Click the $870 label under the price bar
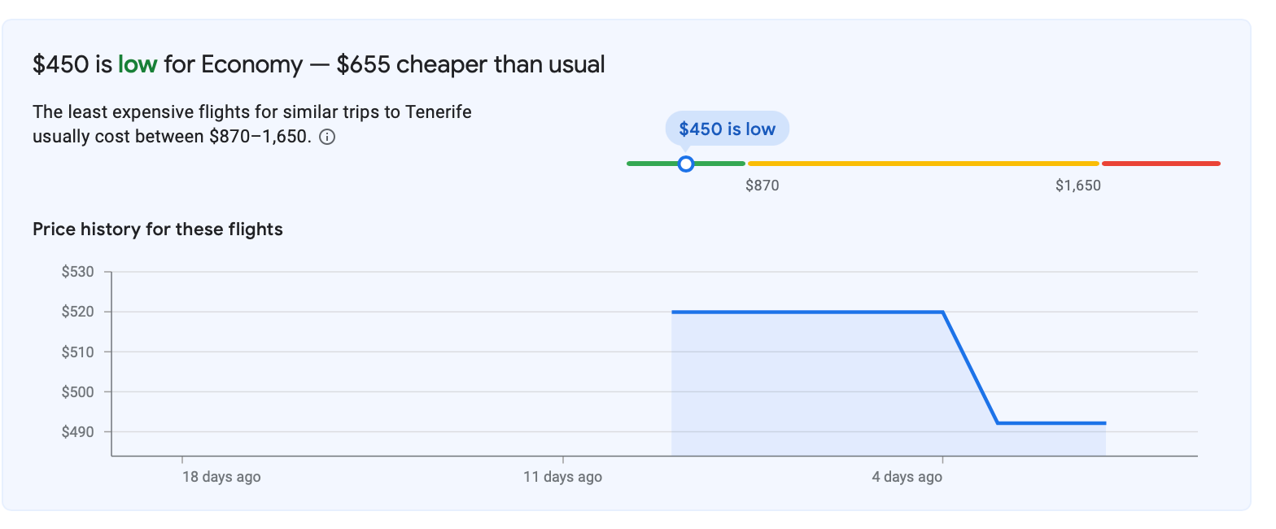 (x=762, y=186)
